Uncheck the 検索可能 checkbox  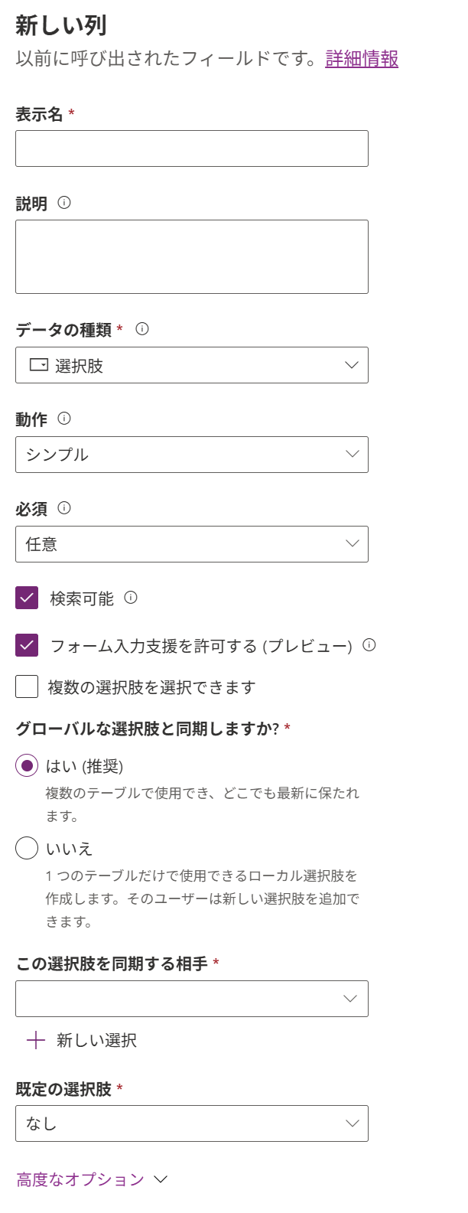25,599
